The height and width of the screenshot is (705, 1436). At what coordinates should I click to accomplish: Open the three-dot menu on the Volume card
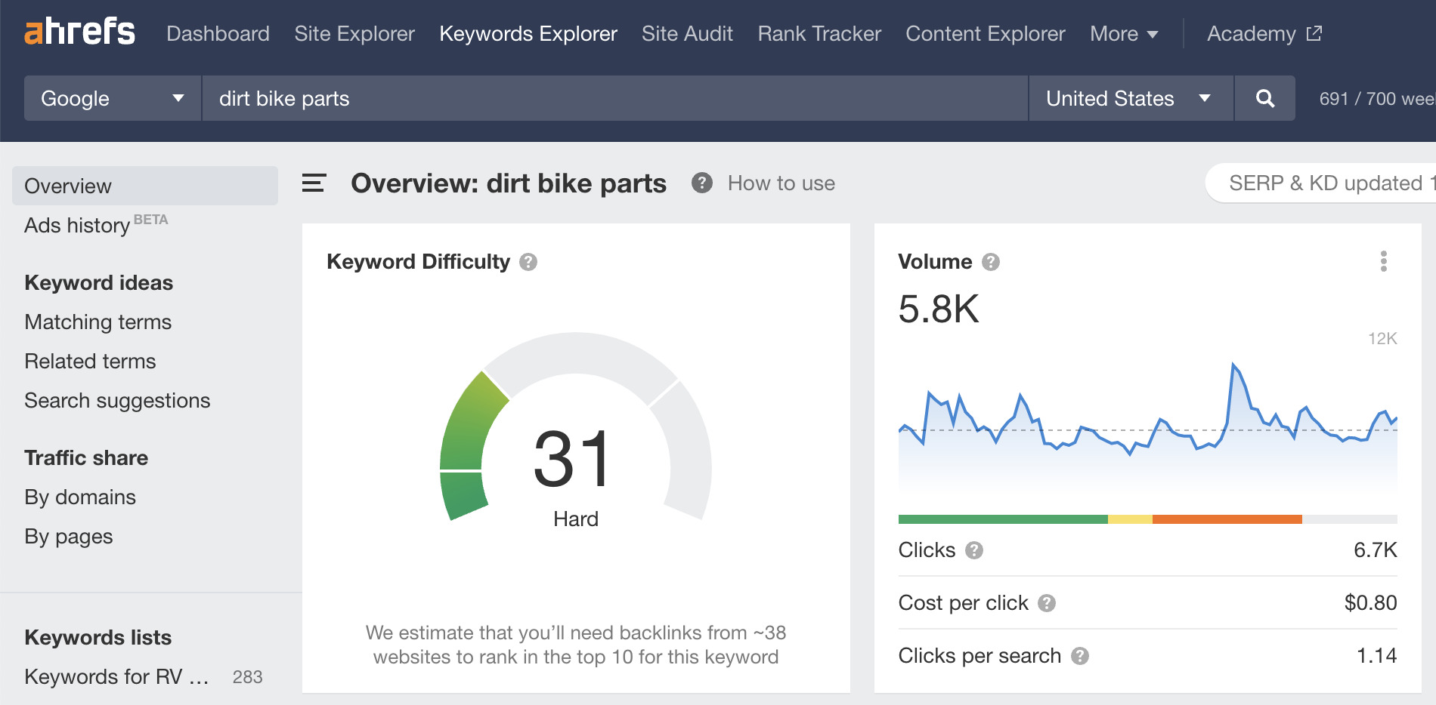[1384, 262]
